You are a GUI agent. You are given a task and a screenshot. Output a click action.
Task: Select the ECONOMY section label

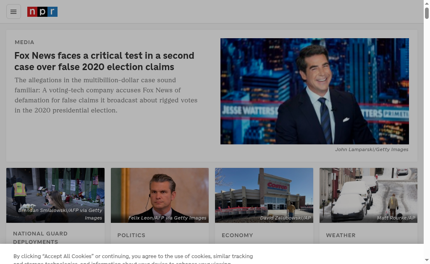[237, 235]
